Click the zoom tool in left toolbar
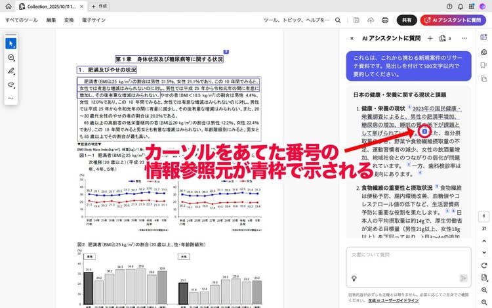The height and width of the screenshot is (308, 492). click(10, 58)
